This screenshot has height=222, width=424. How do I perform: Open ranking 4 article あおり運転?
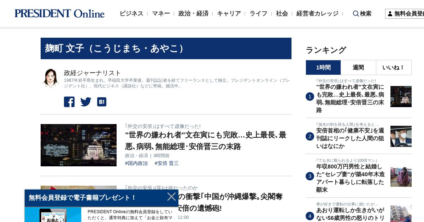click(350, 214)
